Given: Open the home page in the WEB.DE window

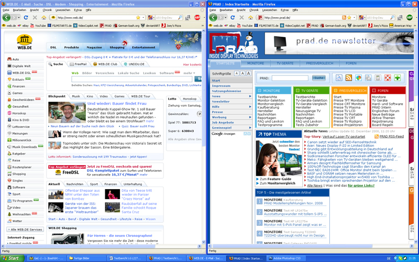Looking at the screenshot, I should pos(44,17).
